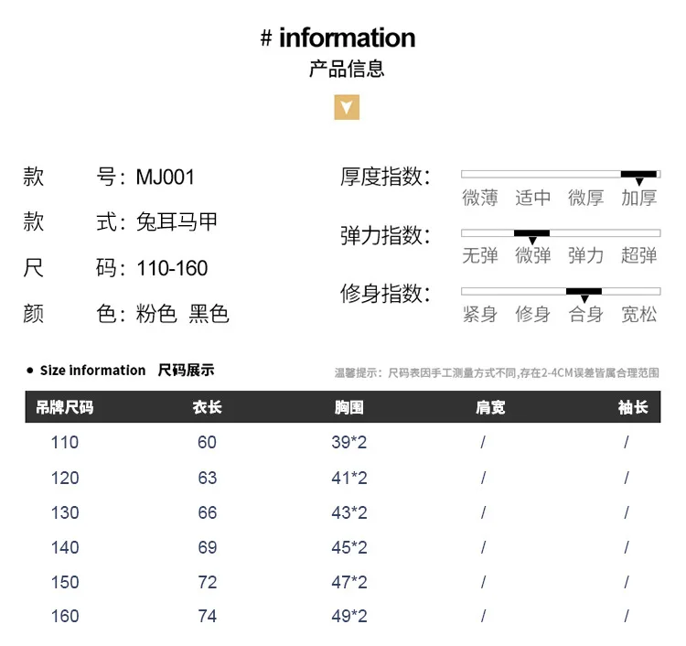
Task: Click the chest value 39*2
Action: tap(349, 443)
